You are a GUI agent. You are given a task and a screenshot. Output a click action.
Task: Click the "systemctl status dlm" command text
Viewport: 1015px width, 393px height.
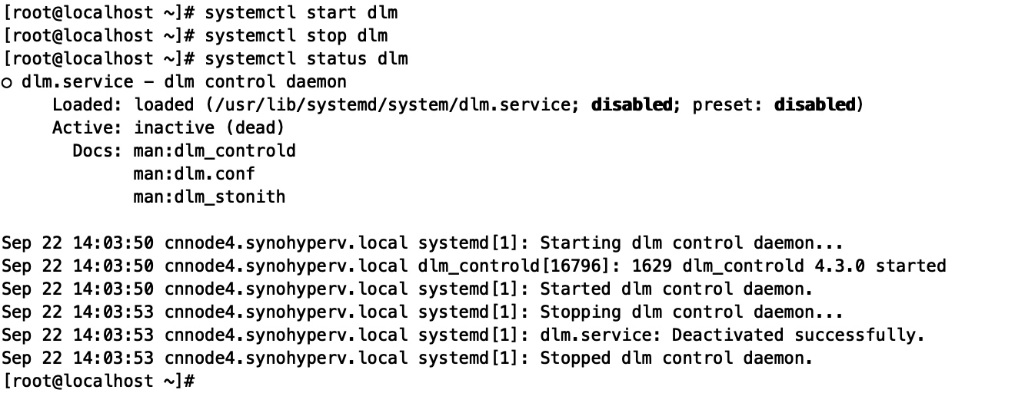click(x=306, y=58)
